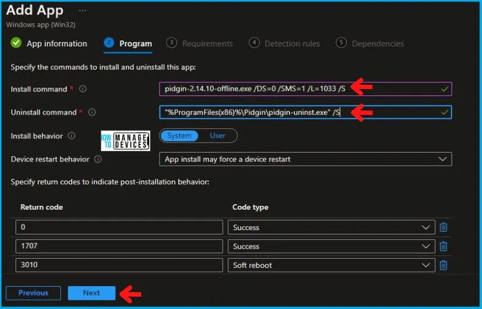The image size is (482, 309).
Task: Set install behavior to System
Action: [x=179, y=135]
